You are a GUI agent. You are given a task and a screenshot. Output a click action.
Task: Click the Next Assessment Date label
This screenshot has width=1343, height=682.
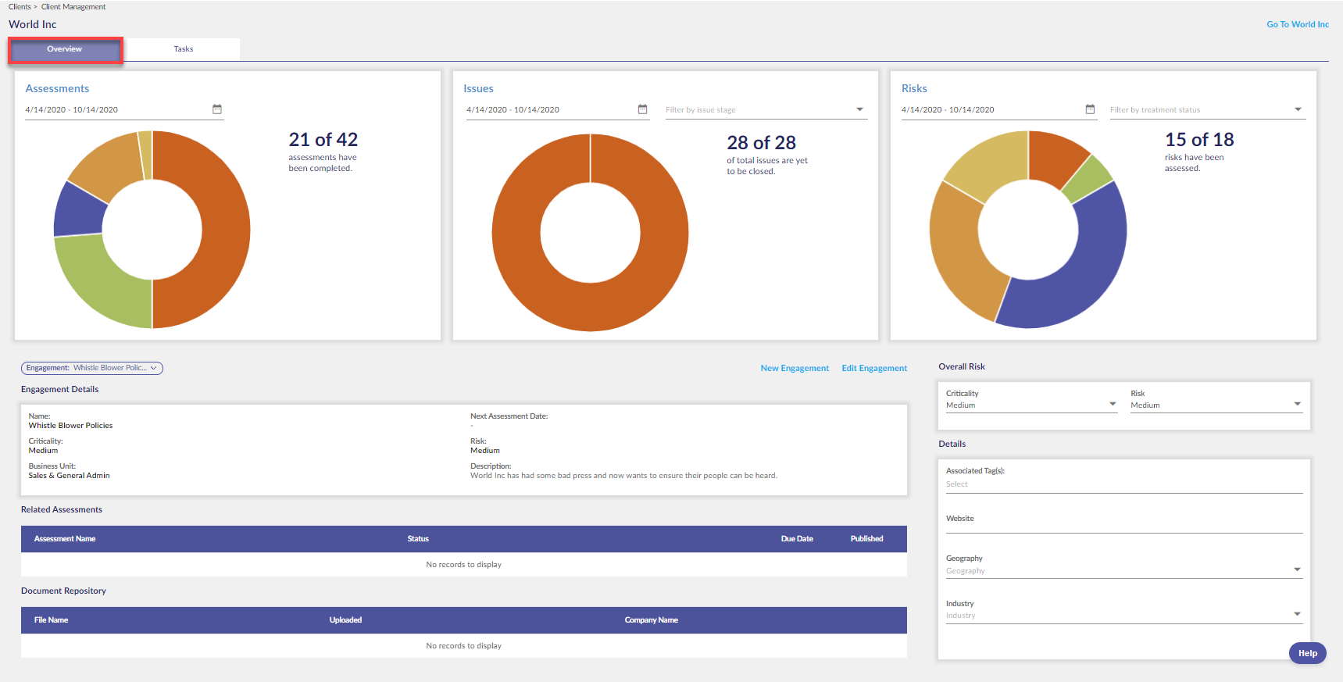click(509, 416)
